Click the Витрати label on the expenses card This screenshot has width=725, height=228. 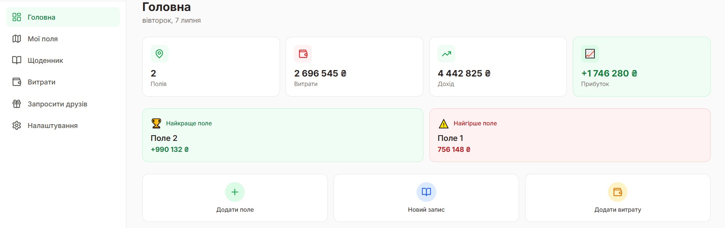coord(306,84)
